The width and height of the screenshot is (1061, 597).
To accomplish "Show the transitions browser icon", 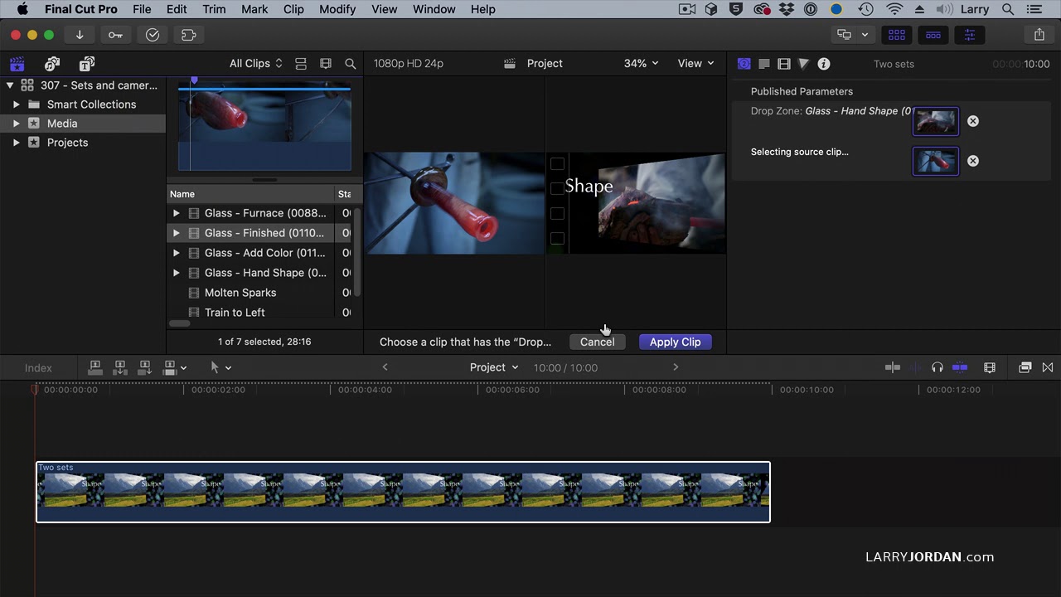I will (1048, 367).
